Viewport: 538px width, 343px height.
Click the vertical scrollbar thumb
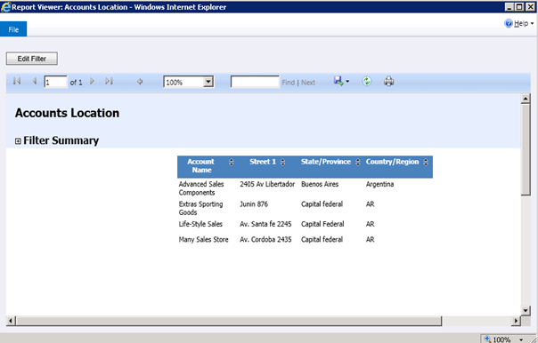point(526,150)
